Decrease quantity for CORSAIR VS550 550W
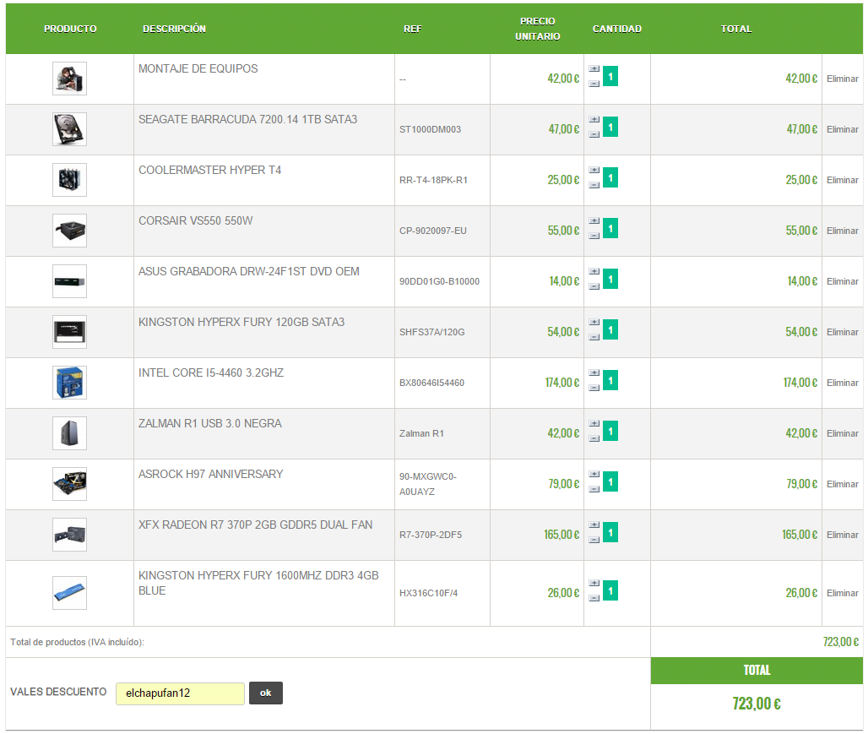 [594, 236]
